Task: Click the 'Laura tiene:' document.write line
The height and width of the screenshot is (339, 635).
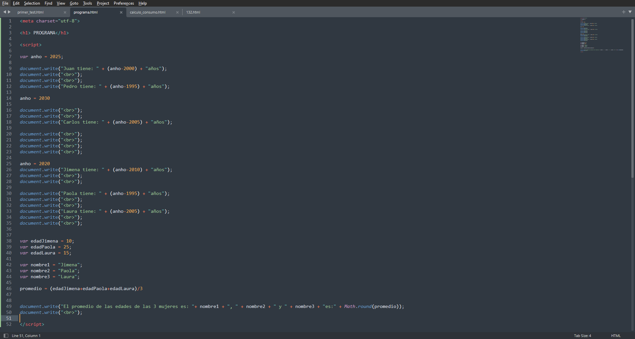Action: pyautogui.click(x=95, y=211)
